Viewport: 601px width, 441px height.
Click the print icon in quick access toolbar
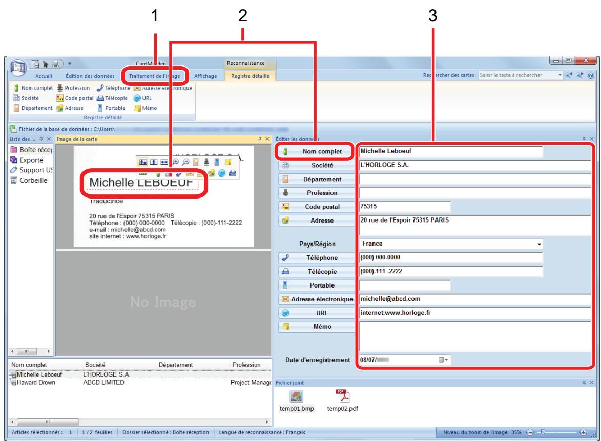[56, 64]
